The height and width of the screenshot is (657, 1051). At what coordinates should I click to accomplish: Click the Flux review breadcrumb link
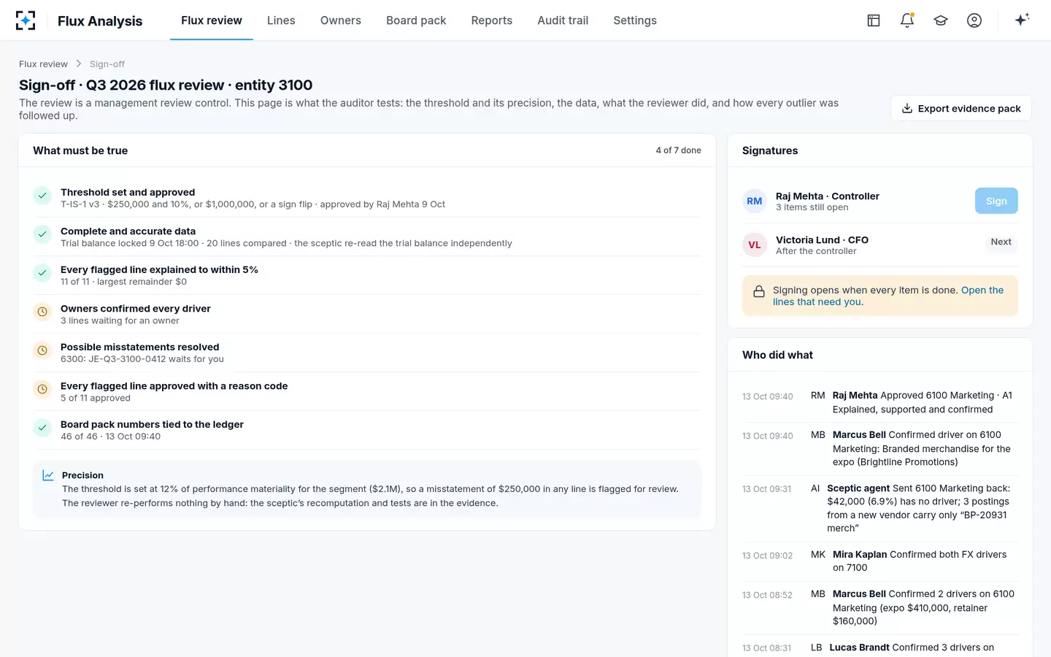point(43,64)
